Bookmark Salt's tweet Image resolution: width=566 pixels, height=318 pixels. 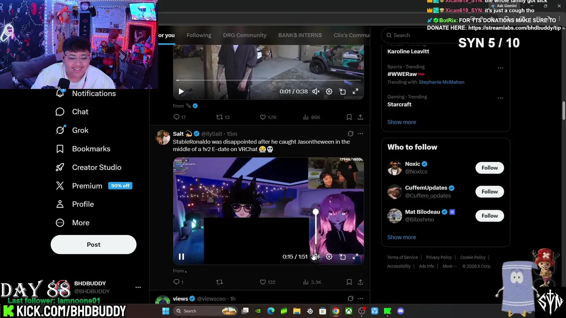(x=349, y=282)
